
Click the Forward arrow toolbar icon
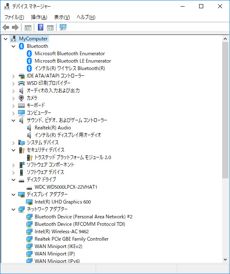coord(15,28)
